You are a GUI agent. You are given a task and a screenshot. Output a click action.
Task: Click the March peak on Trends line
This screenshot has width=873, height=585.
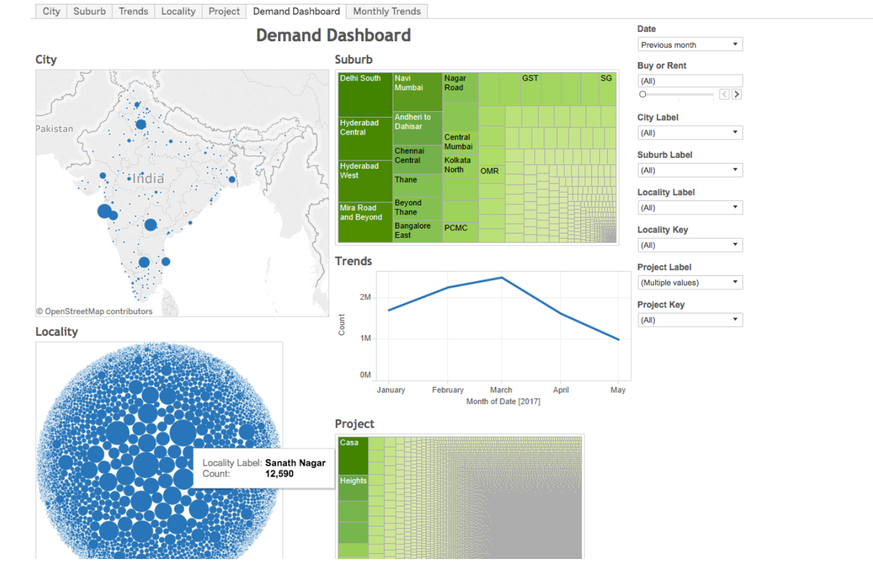coord(502,278)
